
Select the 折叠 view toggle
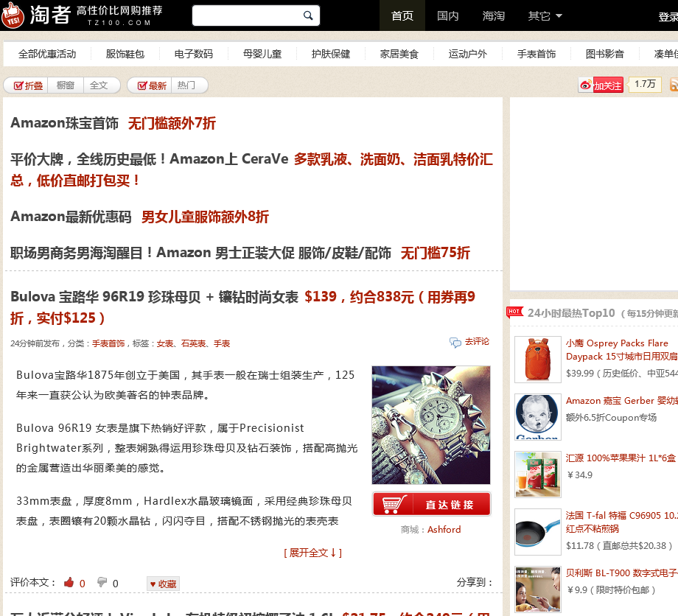pos(29,85)
